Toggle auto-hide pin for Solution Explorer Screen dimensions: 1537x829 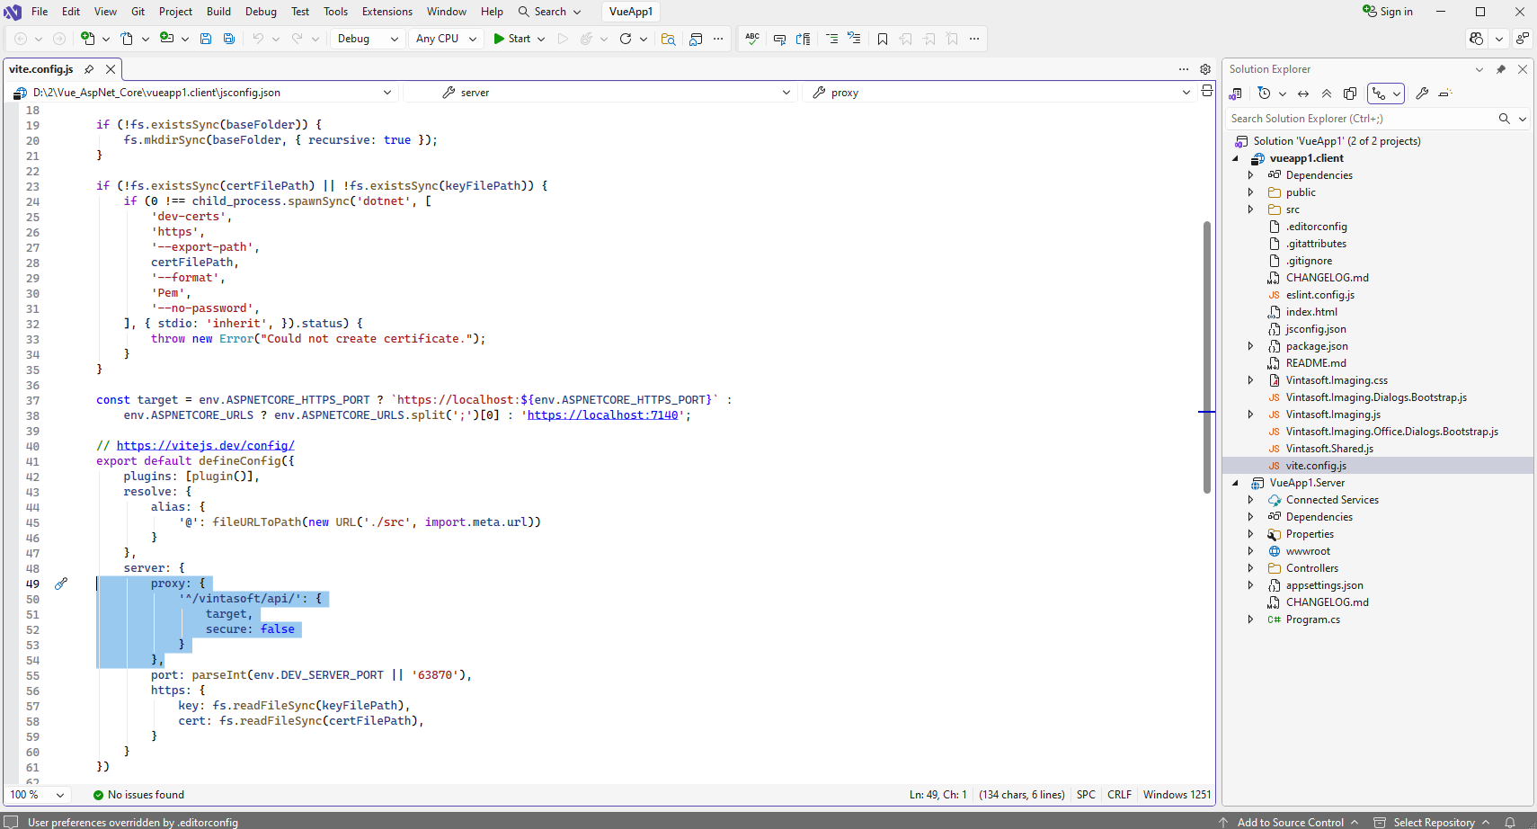[1500, 69]
